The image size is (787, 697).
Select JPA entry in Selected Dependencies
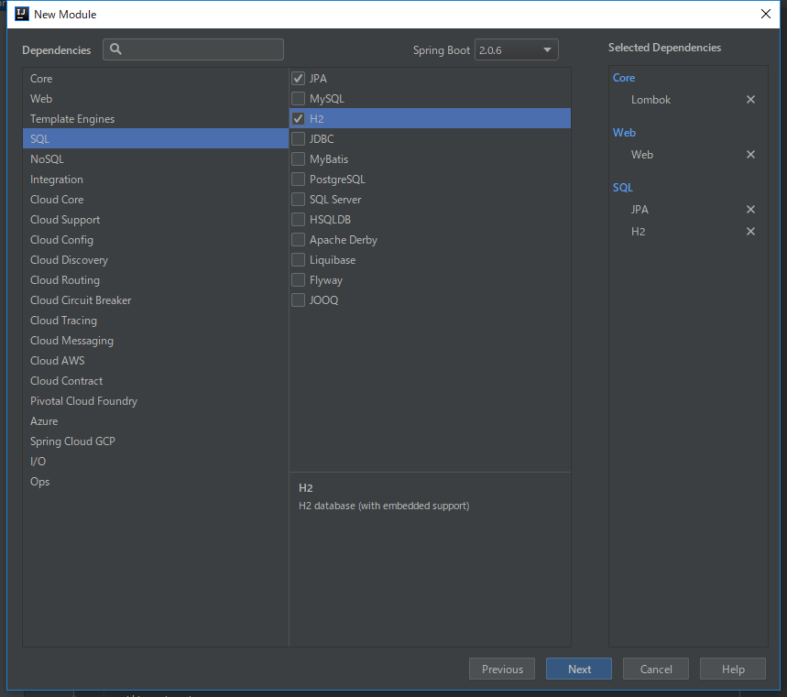click(x=639, y=209)
